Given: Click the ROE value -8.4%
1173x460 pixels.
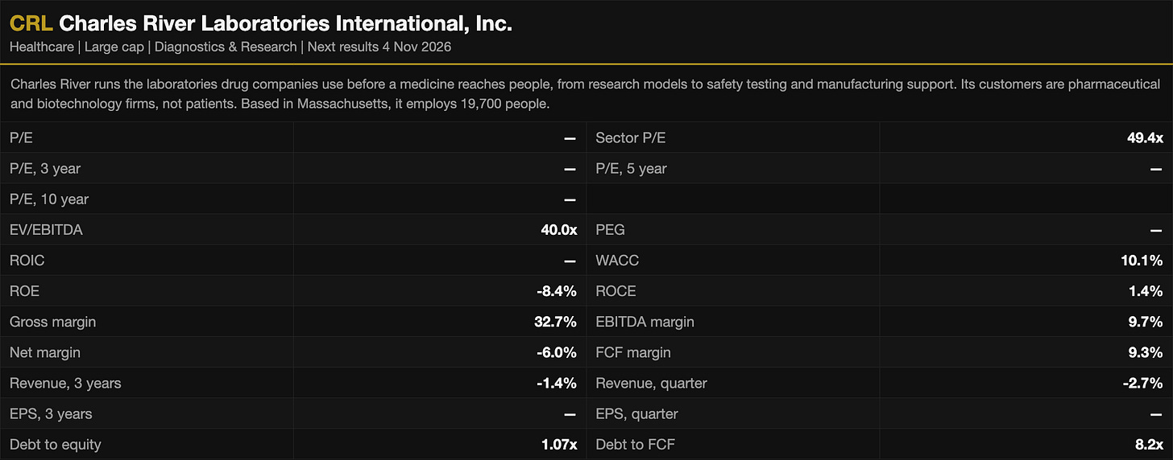Looking at the screenshot, I should click(x=557, y=291).
